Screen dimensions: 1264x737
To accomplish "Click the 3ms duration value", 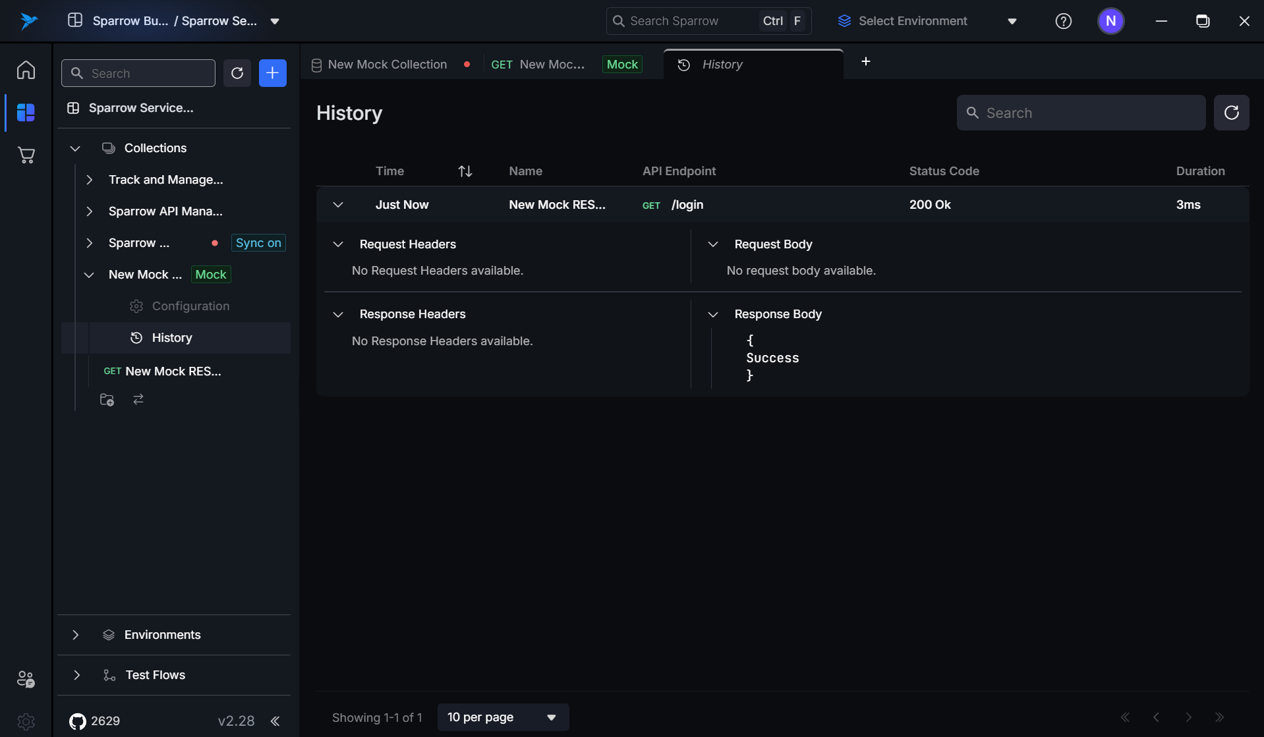I will [x=1188, y=205].
